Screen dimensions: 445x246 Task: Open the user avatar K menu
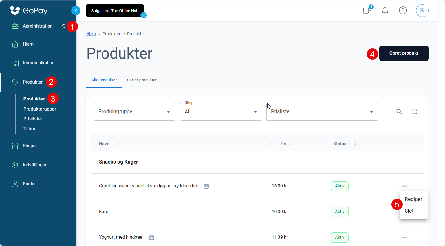422,10
